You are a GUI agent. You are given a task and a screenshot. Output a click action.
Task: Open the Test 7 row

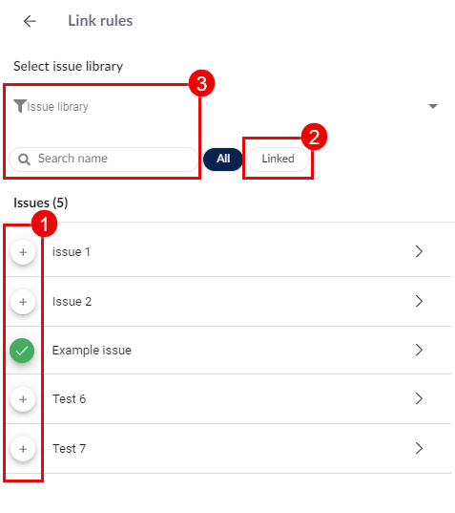coord(229,449)
